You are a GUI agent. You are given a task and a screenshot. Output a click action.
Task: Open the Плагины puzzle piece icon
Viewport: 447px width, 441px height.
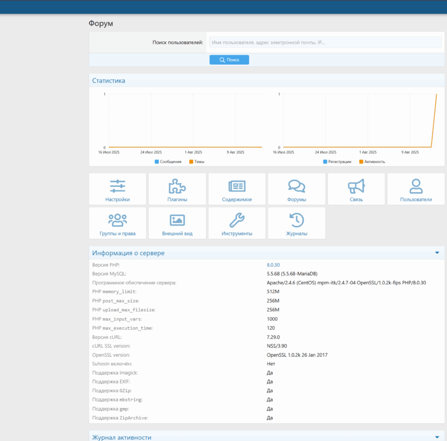[x=177, y=186]
